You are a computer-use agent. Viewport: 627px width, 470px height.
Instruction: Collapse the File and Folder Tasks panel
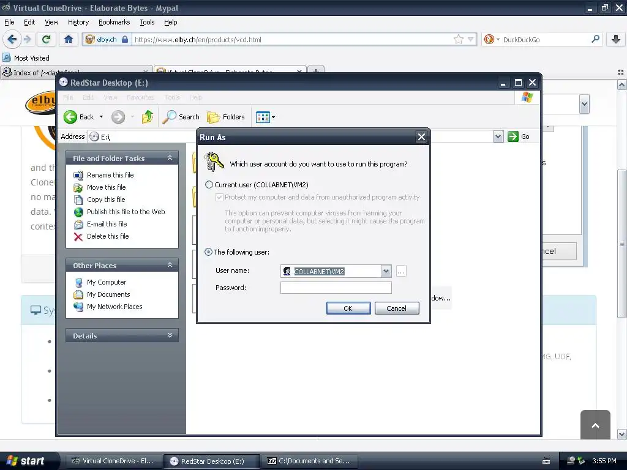pos(170,158)
